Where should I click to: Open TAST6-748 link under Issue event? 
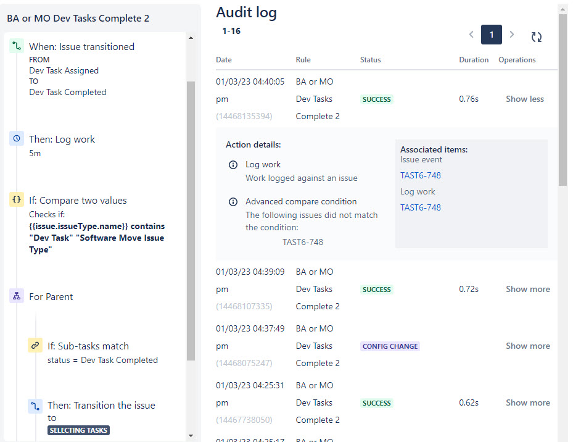[421, 175]
